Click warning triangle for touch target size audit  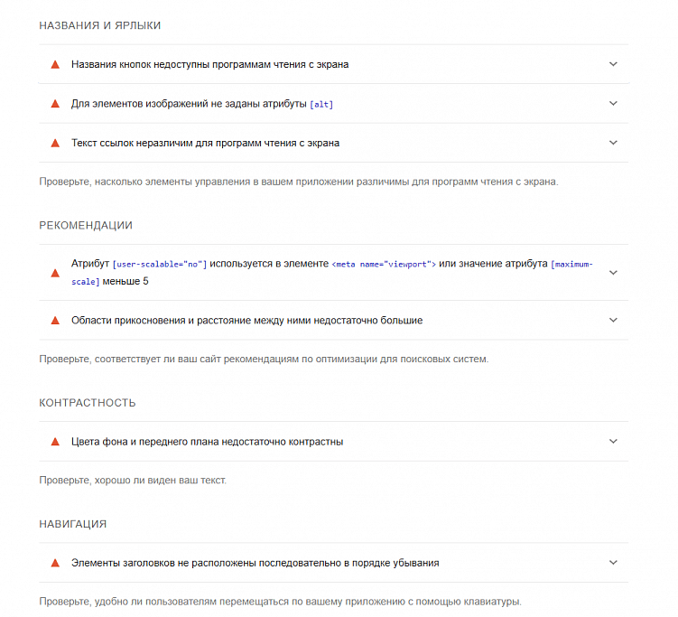(x=55, y=321)
